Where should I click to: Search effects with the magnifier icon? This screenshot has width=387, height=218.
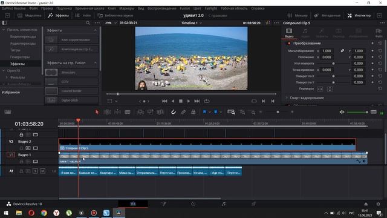tap(88, 23)
